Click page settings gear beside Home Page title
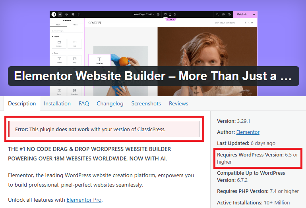This screenshot has height=208, width=306. (x=158, y=14)
